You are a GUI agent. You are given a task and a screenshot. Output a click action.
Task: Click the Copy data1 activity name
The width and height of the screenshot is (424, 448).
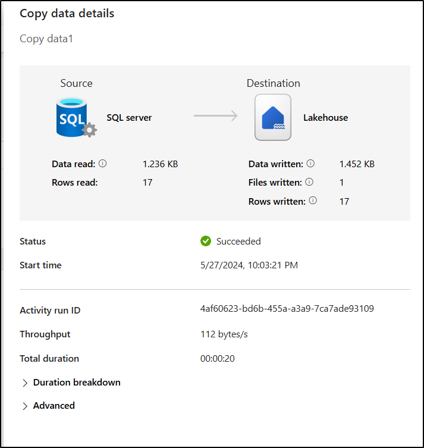pyautogui.click(x=46, y=39)
